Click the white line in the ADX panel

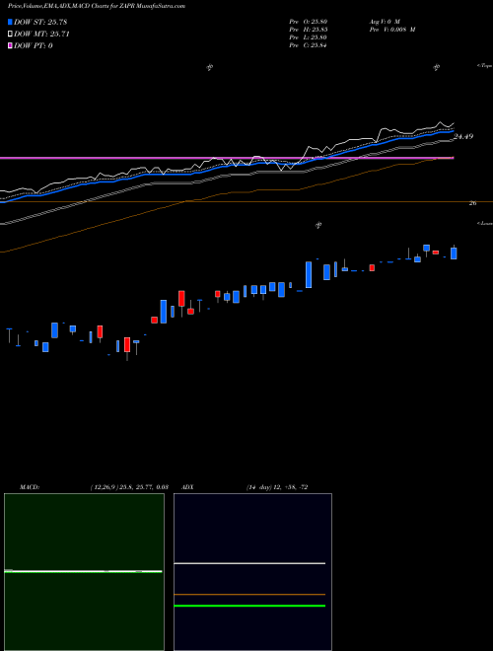pyautogui.click(x=249, y=563)
